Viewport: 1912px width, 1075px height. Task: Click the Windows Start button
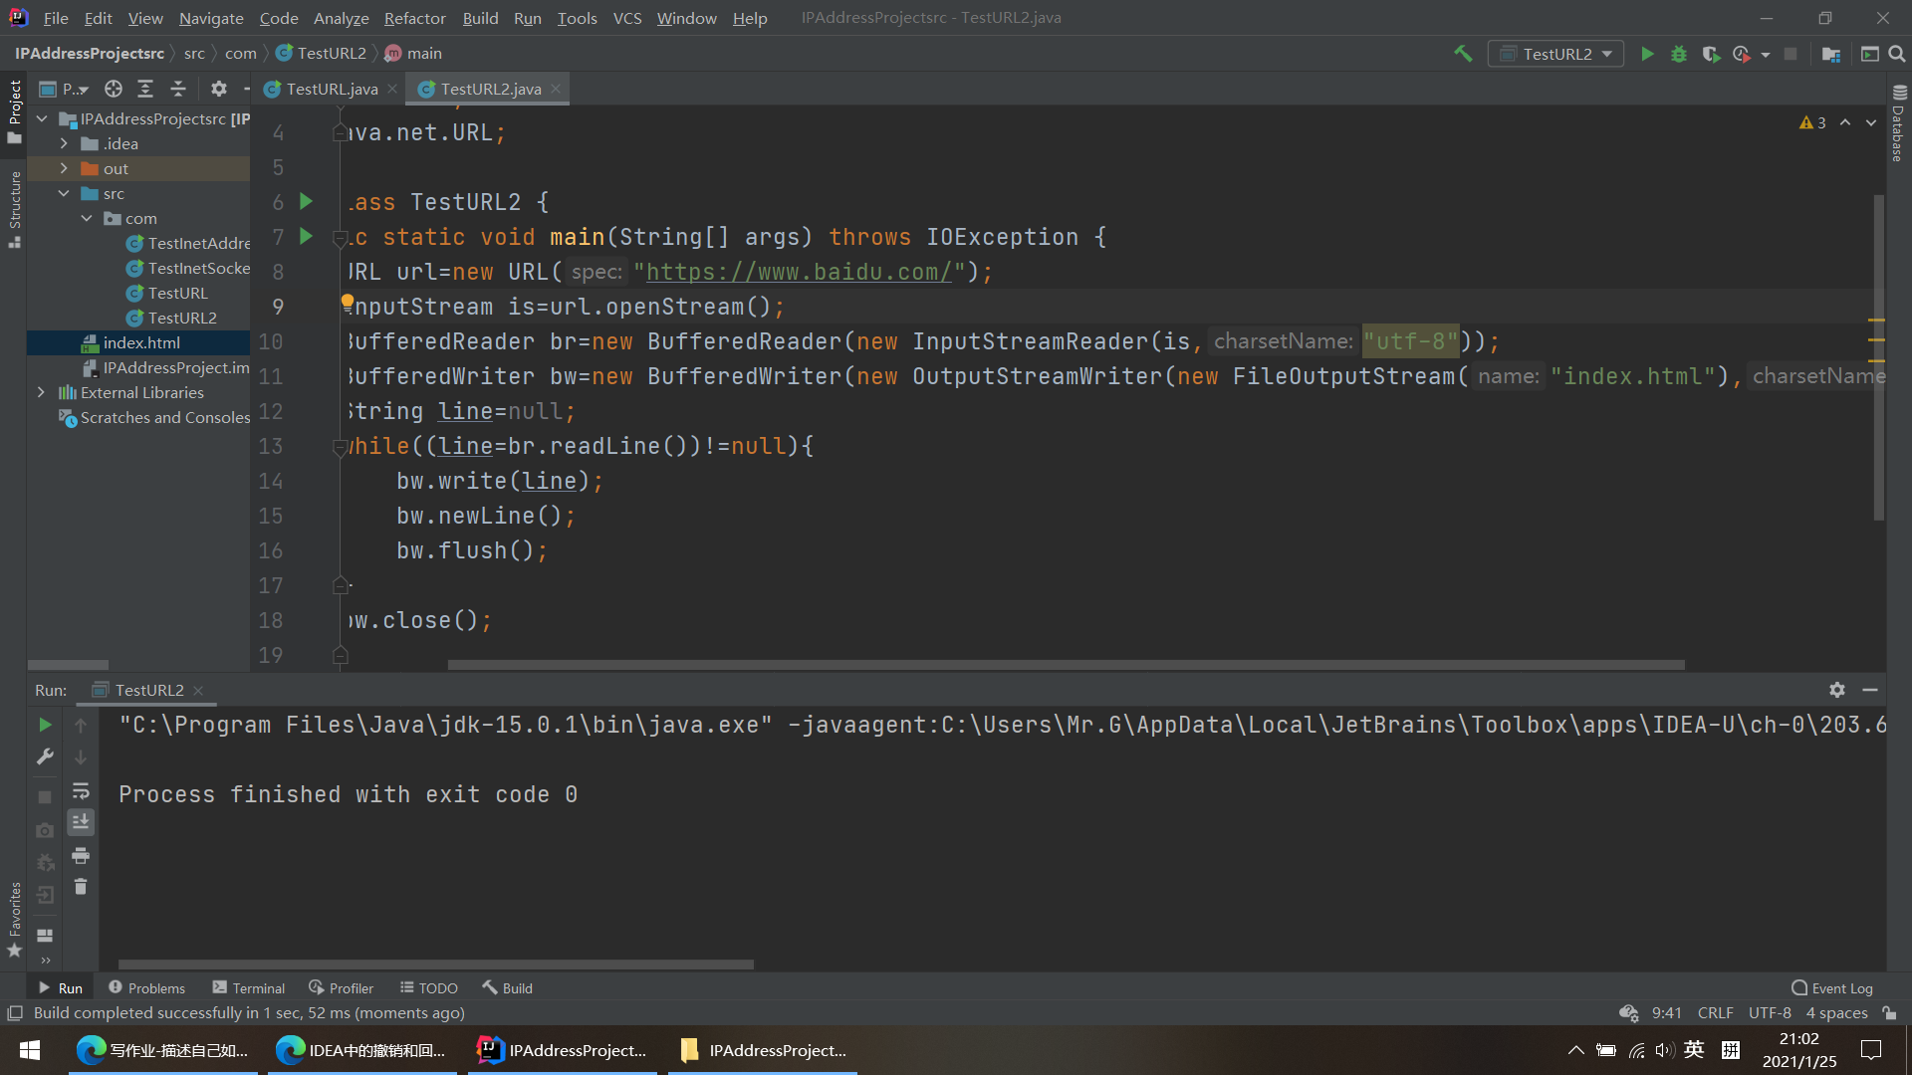pos(30,1050)
